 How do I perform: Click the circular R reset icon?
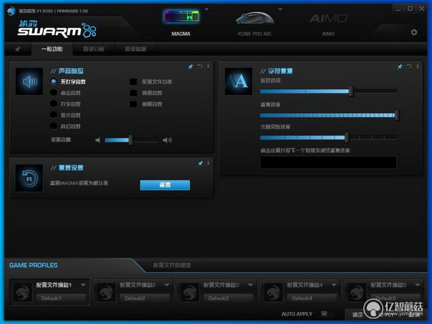pyautogui.click(x=29, y=178)
